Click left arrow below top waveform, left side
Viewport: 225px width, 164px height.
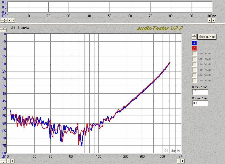point(9,20)
